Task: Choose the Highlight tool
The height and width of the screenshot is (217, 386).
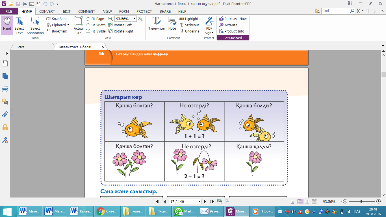Action: 189,19
